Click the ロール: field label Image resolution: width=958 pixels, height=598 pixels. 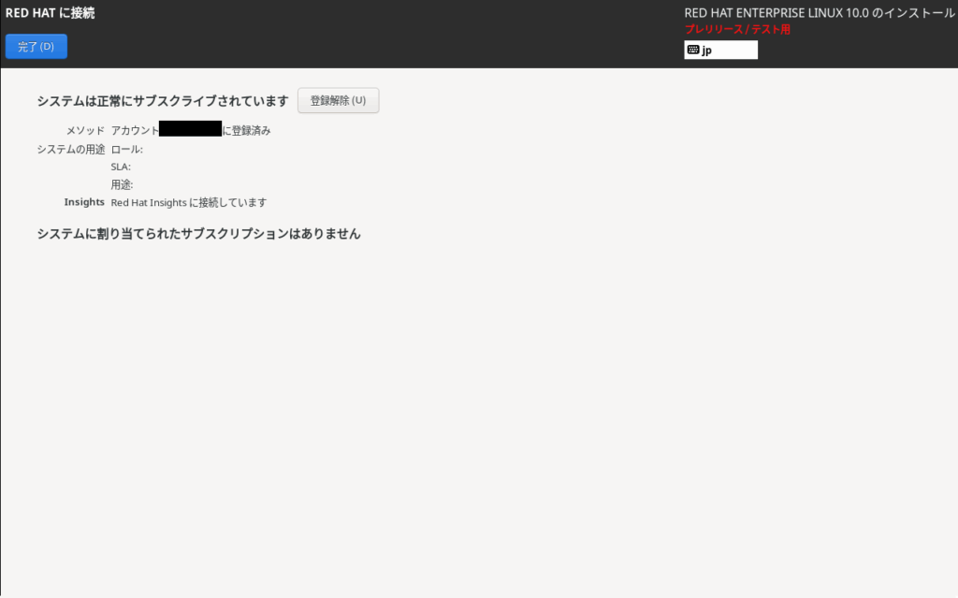(x=126, y=150)
